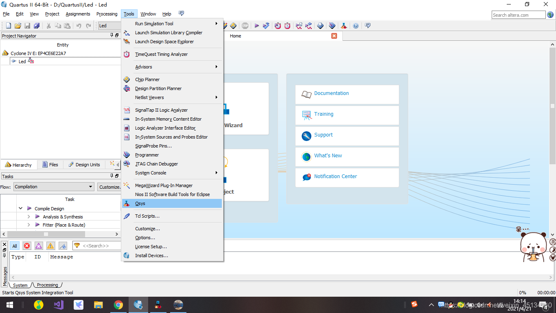Expand the Fitter (Place & Route) task
Image resolution: width=556 pixels, height=313 pixels.
click(28, 225)
